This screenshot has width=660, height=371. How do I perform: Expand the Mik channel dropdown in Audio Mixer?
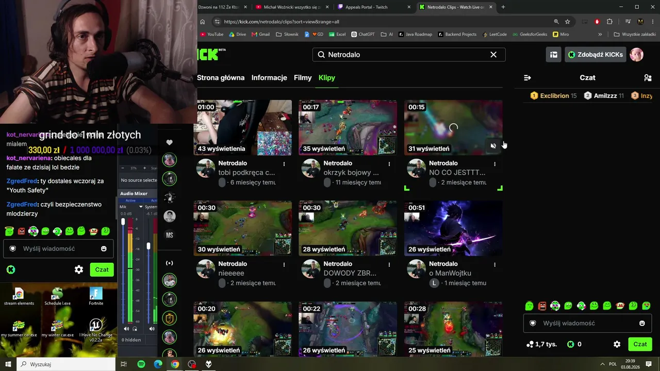click(x=141, y=207)
